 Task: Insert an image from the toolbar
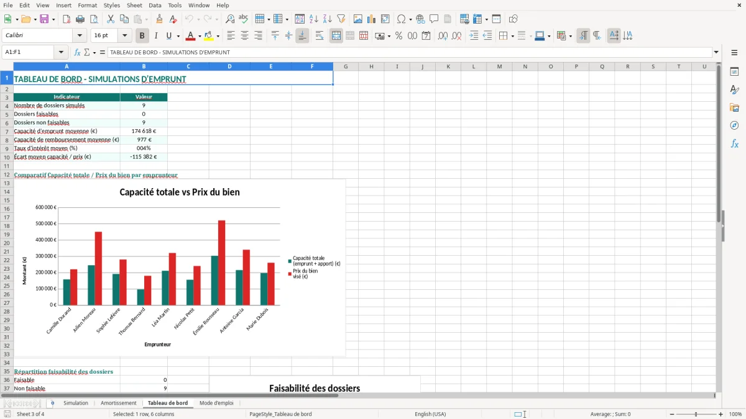click(x=358, y=19)
